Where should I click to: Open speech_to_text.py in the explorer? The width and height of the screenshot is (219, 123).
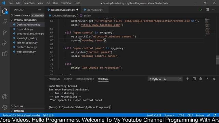(27, 38)
